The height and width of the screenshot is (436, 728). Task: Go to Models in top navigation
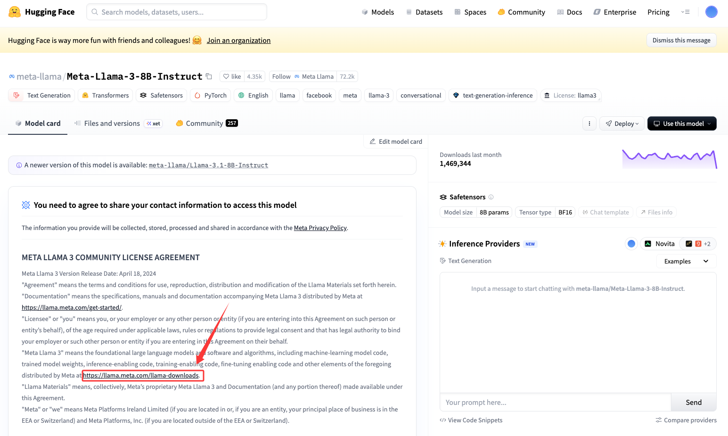(x=377, y=12)
